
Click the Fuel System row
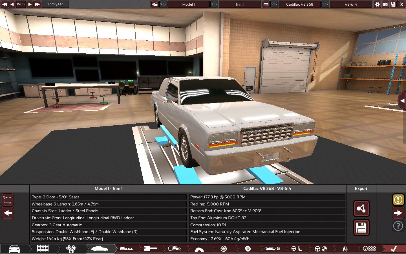(267, 232)
